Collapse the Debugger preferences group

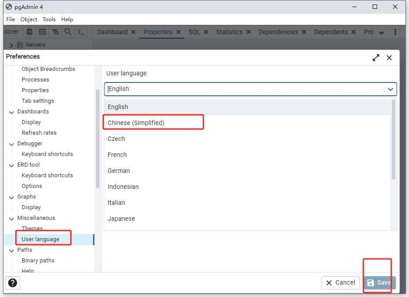(x=12, y=144)
